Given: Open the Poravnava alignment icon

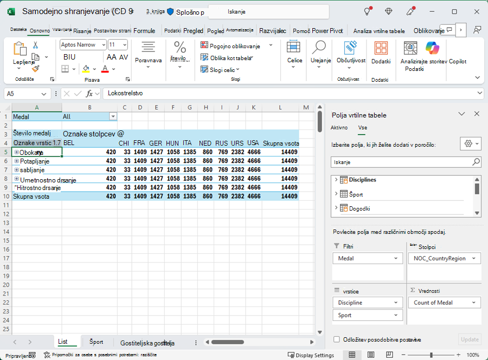Looking at the screenshot, I should click(148, 47).
